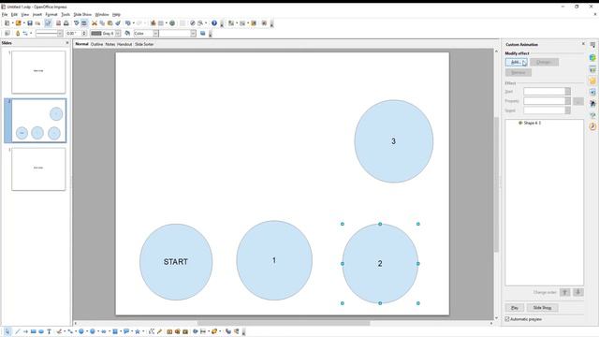Select the START circle shape
This screenshot has height=337, width=599.
pos(176,262)
